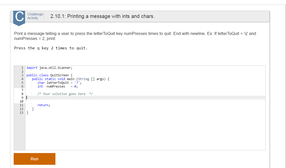Click line number 8 in the gutter
Image resolution: width=286 pixels, height=168 pixels.
point(22,94)
